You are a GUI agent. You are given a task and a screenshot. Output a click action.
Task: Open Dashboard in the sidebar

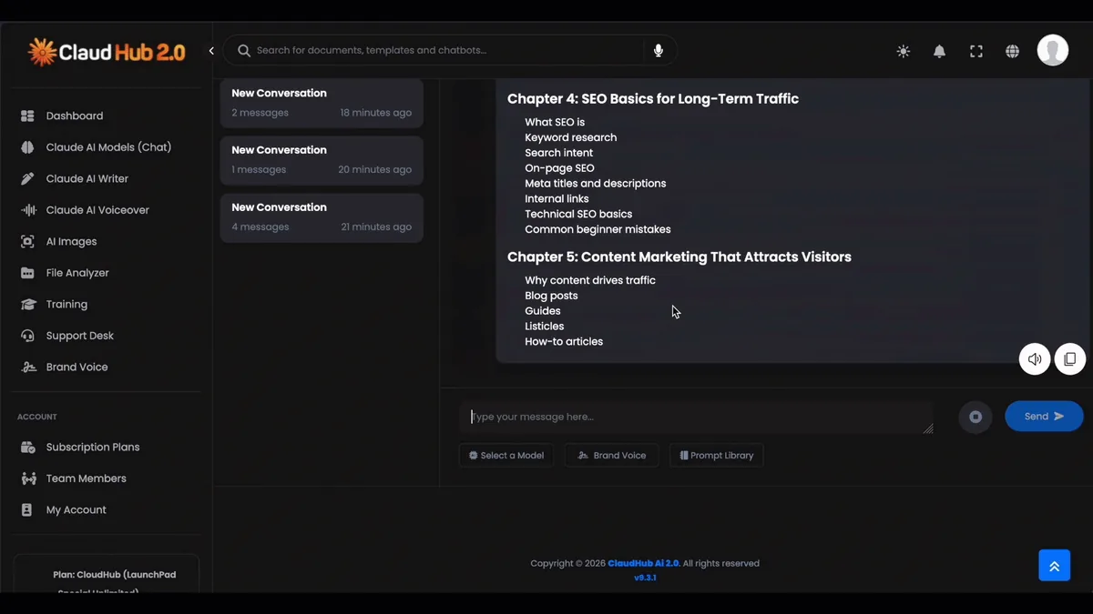tap(75, 116)
